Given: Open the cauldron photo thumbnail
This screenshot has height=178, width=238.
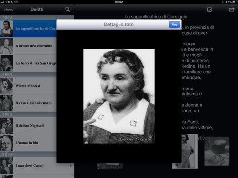Looking at the screenshot, I should coord(217,151).
